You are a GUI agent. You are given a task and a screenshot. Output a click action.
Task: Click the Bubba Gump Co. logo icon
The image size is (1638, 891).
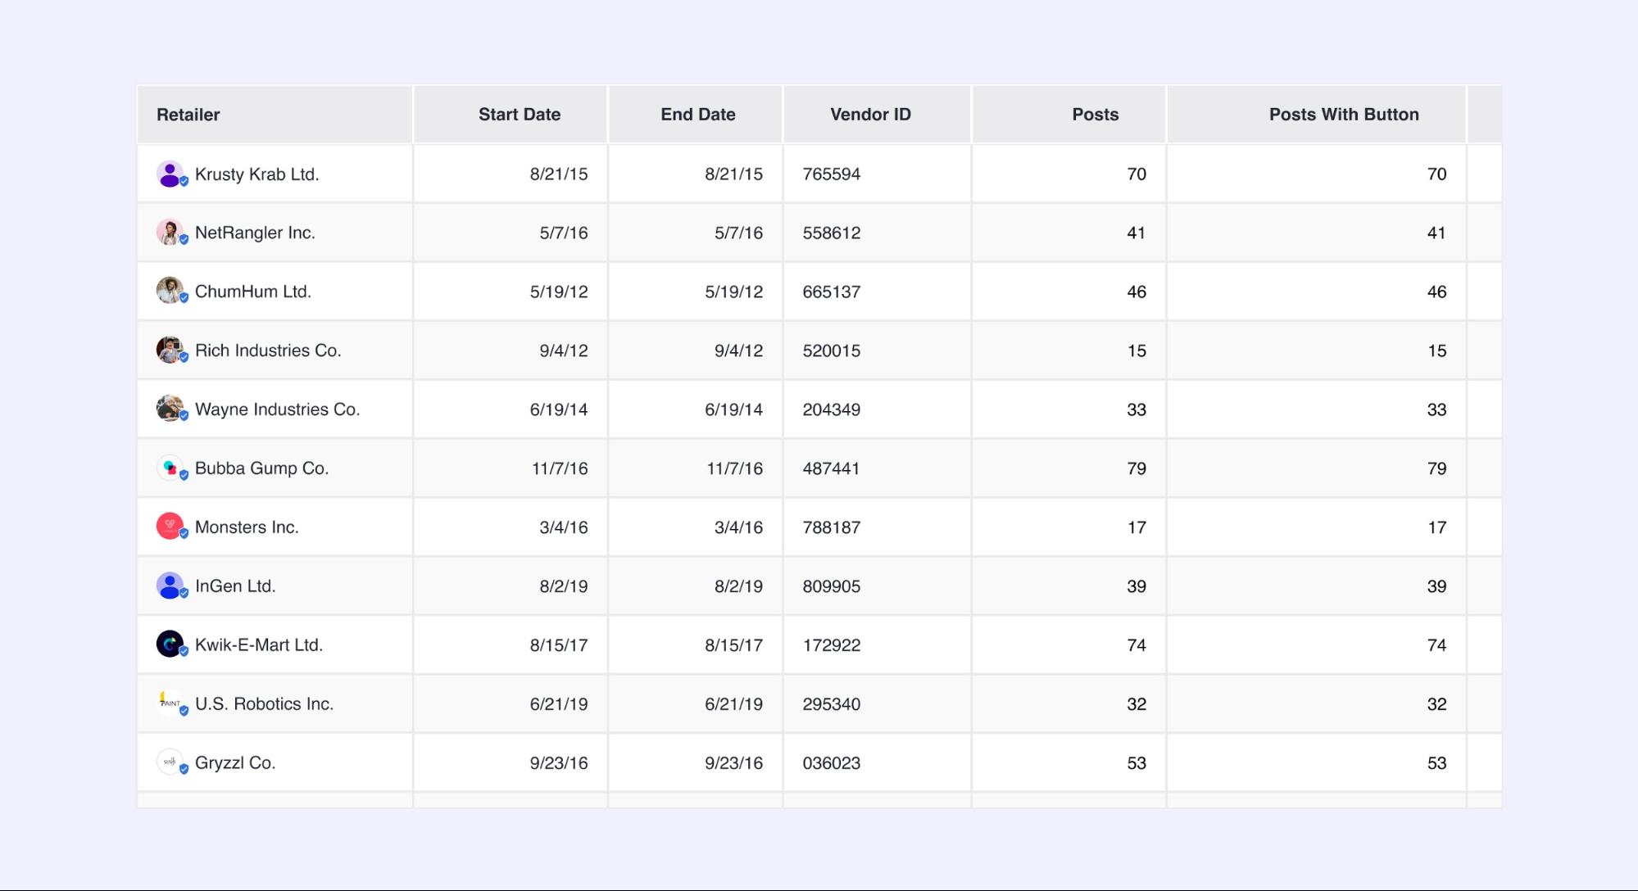pyautogui.click(x=170, y=468)
